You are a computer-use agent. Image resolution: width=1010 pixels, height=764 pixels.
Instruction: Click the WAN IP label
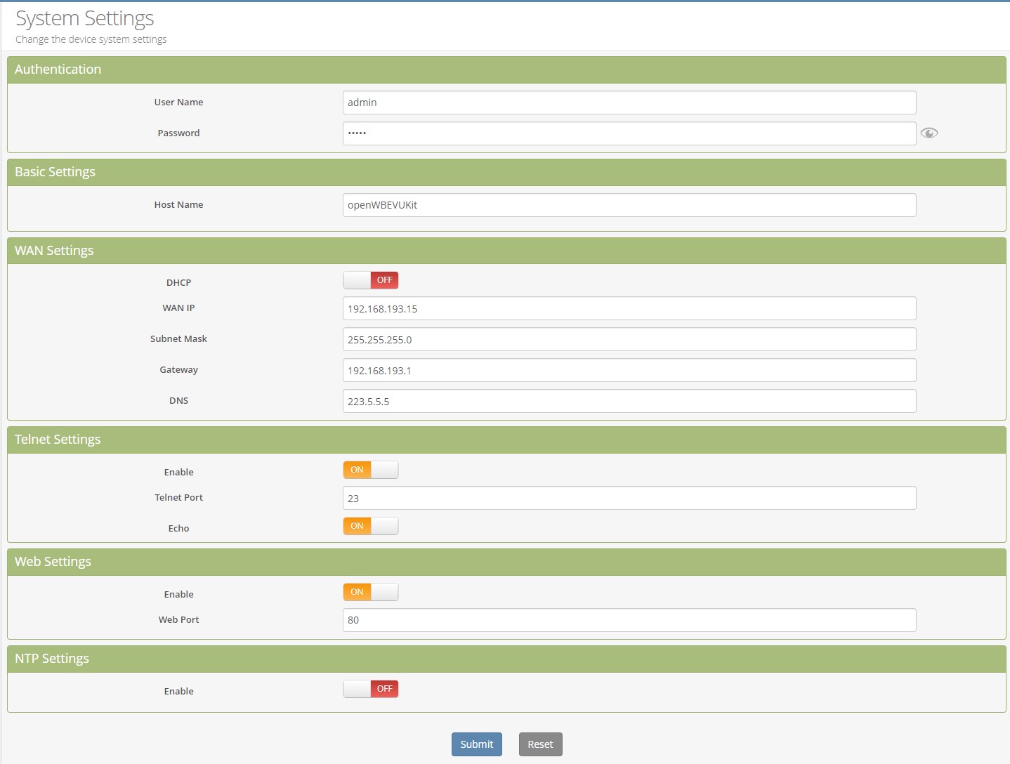point(178,308)
